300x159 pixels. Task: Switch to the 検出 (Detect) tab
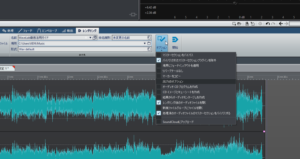click(68, 31)
